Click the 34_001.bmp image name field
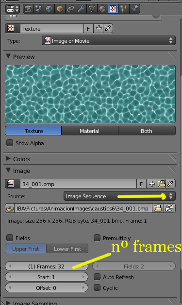 [x=78, y=184]
